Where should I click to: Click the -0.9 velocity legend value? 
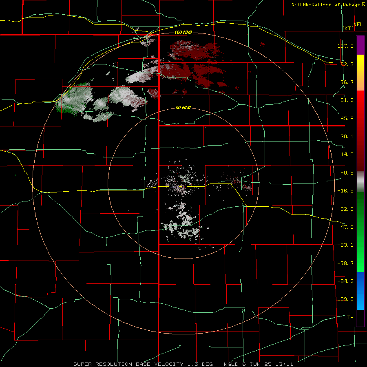pos(347,173)
